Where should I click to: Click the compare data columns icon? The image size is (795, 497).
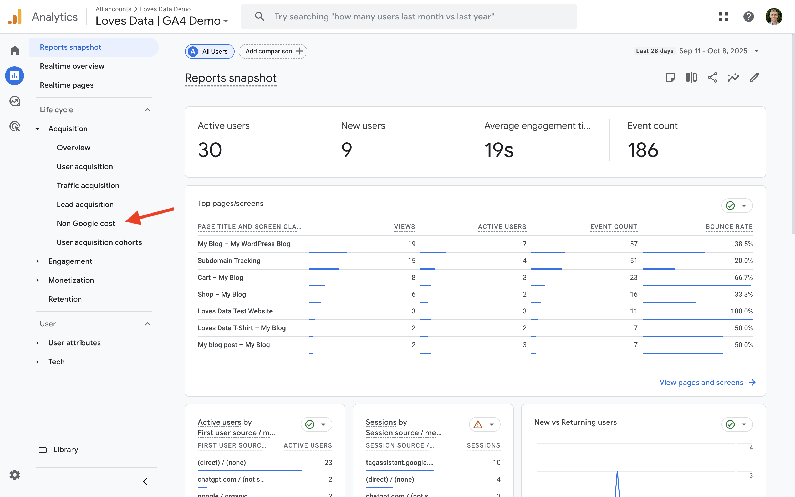coord(691,78)
